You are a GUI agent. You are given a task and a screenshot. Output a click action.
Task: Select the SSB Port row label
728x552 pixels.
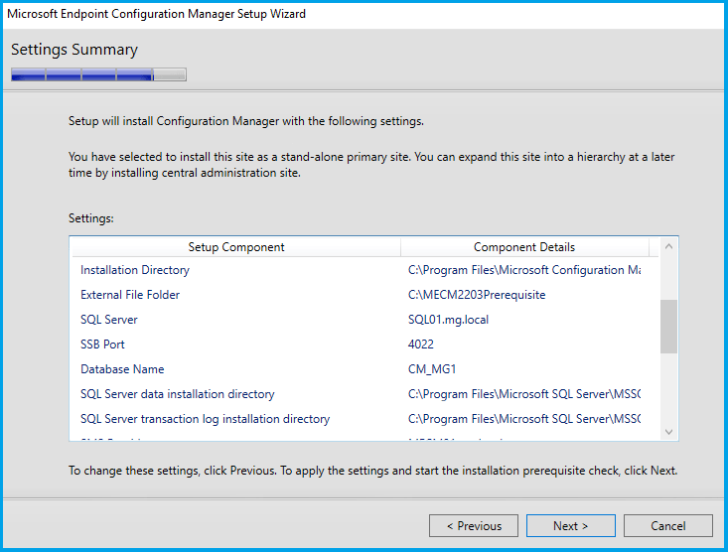[x=102, y=345]
